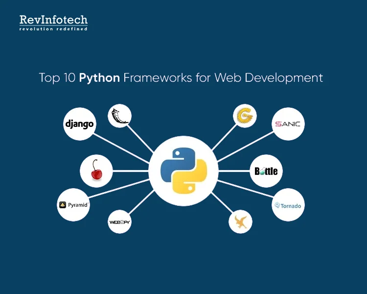
Task: Click the CherryPy red cherry icon
Action: [x=96, y=171]
